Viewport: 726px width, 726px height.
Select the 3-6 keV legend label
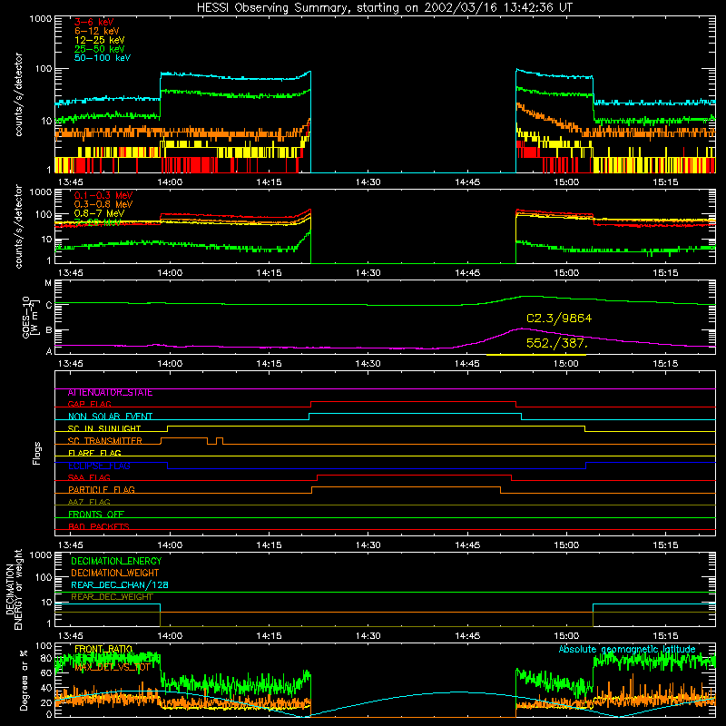(93, 22)
